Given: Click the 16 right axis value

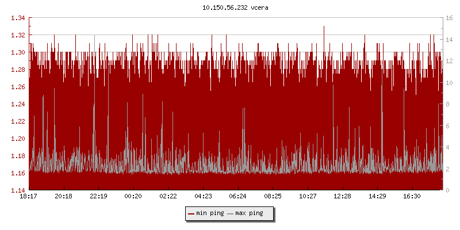Looking at the screenshot, I should coord(450,18).
